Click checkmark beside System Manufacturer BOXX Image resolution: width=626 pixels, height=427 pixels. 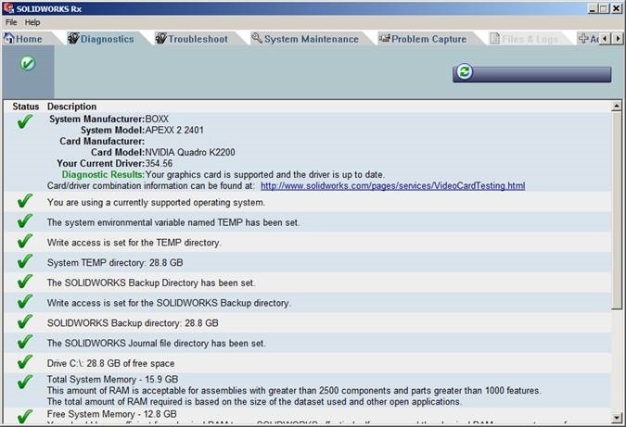pyautogui.click(x=25, y=121)
